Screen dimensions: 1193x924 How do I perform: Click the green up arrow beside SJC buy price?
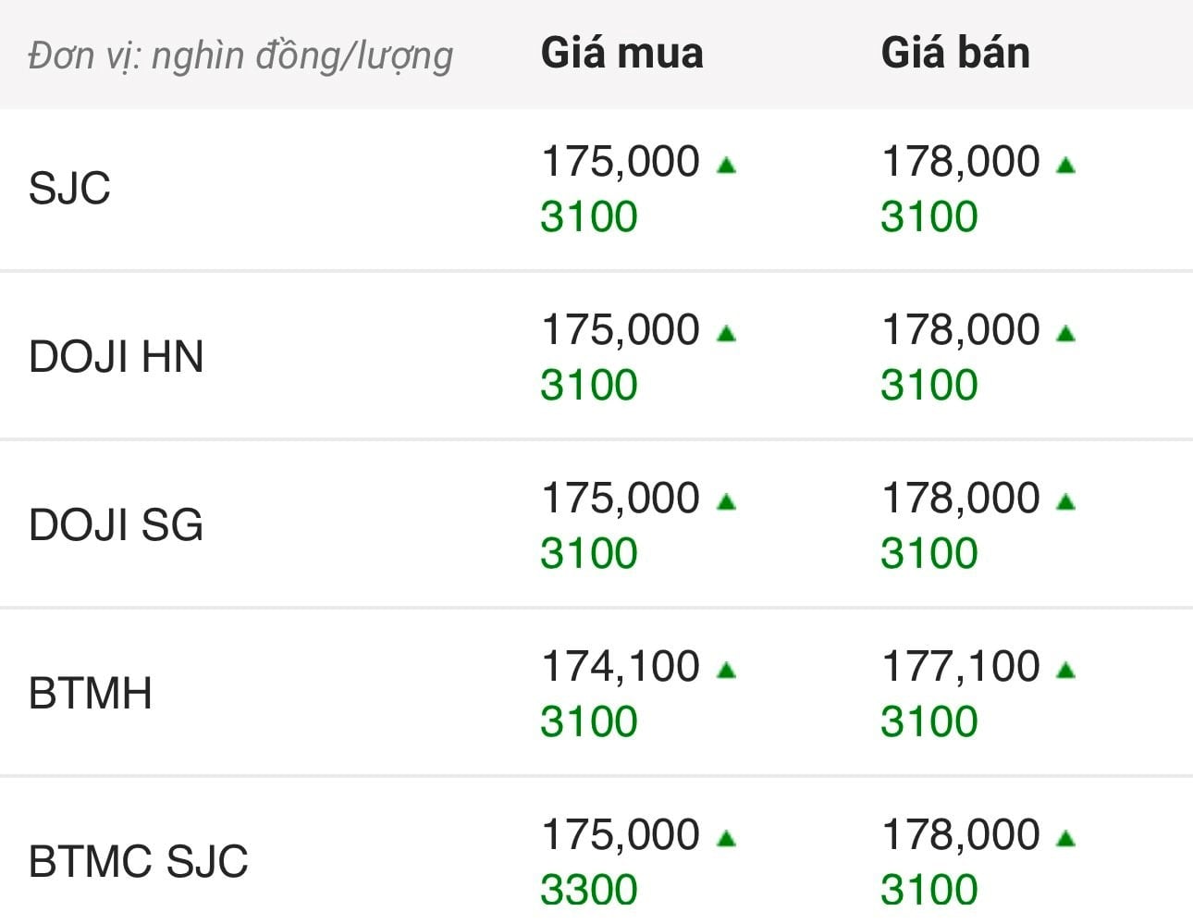coord(726,166)
